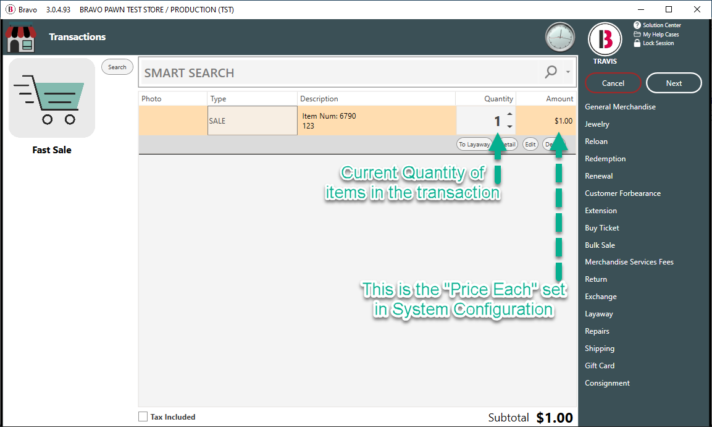Choose Reloan
This screenshot has height=427, width=712.
(596, 142)
